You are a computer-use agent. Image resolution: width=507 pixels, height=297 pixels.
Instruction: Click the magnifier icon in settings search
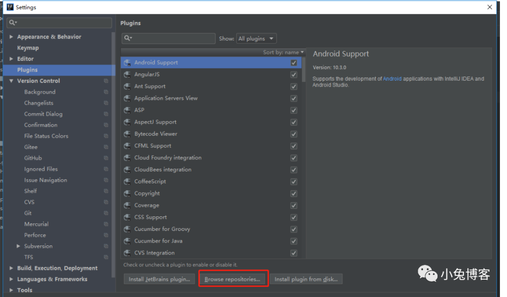point(13,23)
